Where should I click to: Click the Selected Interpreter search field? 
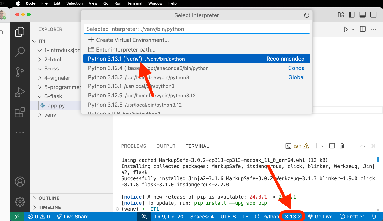coord(197,29)
